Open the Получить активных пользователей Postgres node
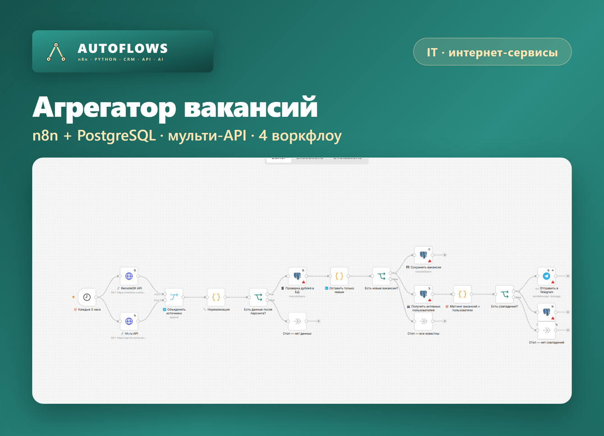Viewport: 604px width, 436px height. [423, 294]
